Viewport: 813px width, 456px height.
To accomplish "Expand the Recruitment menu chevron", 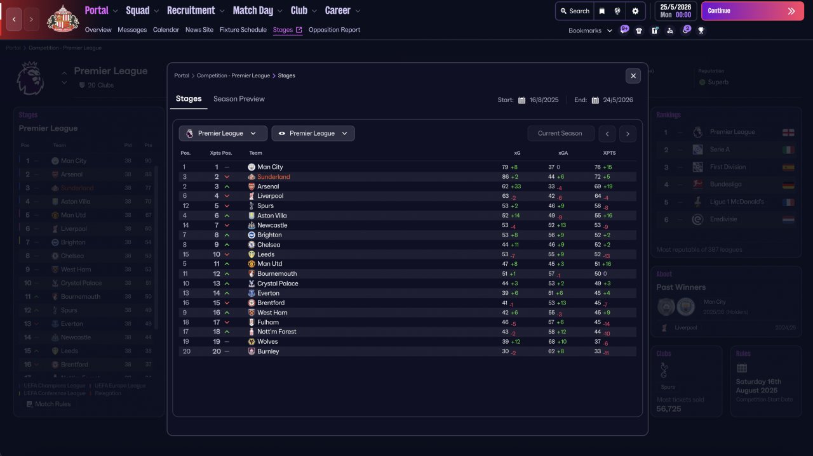I will click(222, 11).
